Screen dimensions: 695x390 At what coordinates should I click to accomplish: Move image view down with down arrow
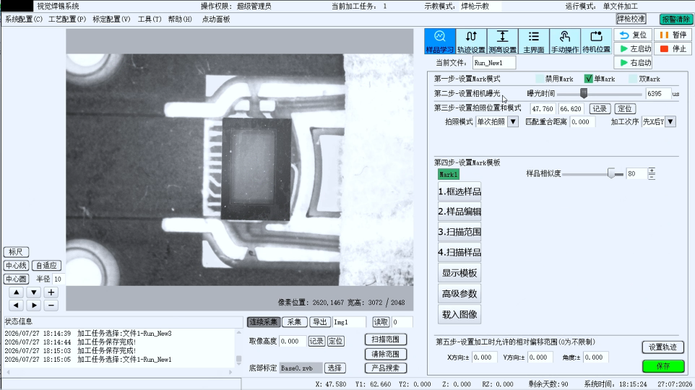point(34,292)
